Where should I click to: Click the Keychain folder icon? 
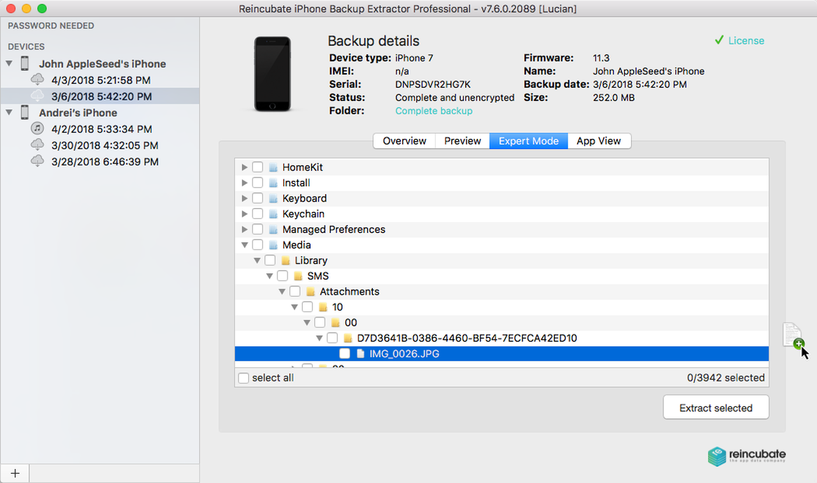pyautogui.click(x=273, y=214)
